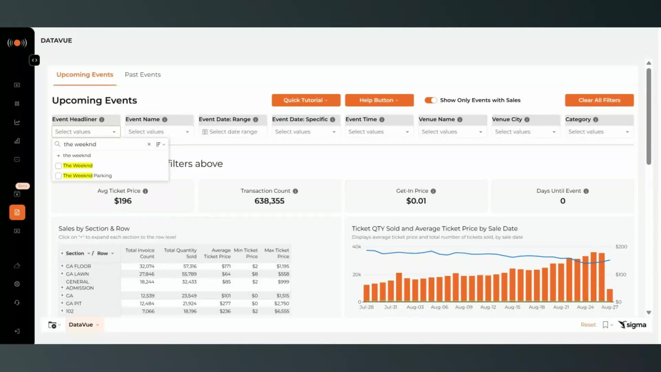661x372 pixels.
Task: Open the Event Time Select values dropdown
Action: (x=379, y=132)
